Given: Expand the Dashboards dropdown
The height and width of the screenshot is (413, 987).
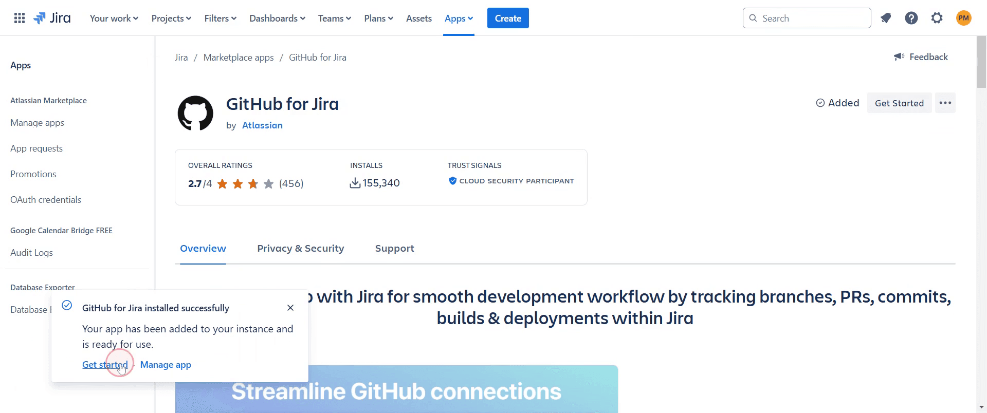Looking at the screenshot, I should (x=277, y=18).
